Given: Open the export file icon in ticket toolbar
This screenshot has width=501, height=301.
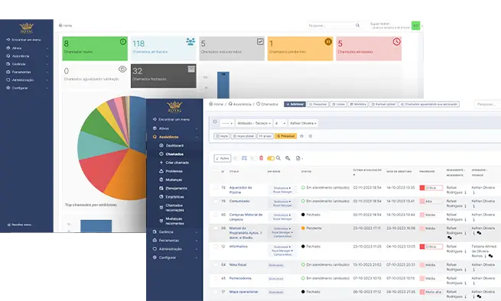Looking at the screenshot, I should pos(299,158).
